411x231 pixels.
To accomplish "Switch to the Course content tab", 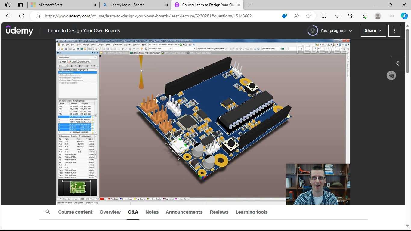I will [75, 212].
